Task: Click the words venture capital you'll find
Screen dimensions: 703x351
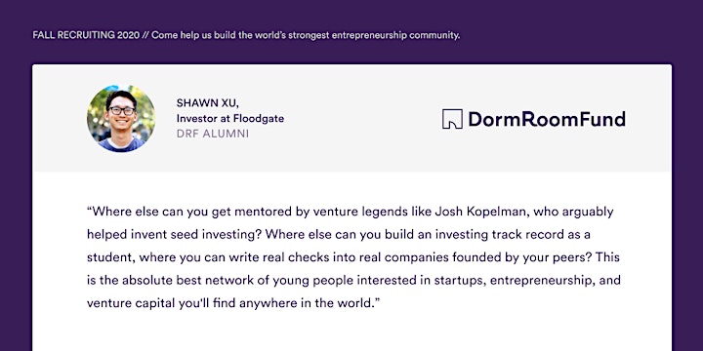Action: (161, 303)
